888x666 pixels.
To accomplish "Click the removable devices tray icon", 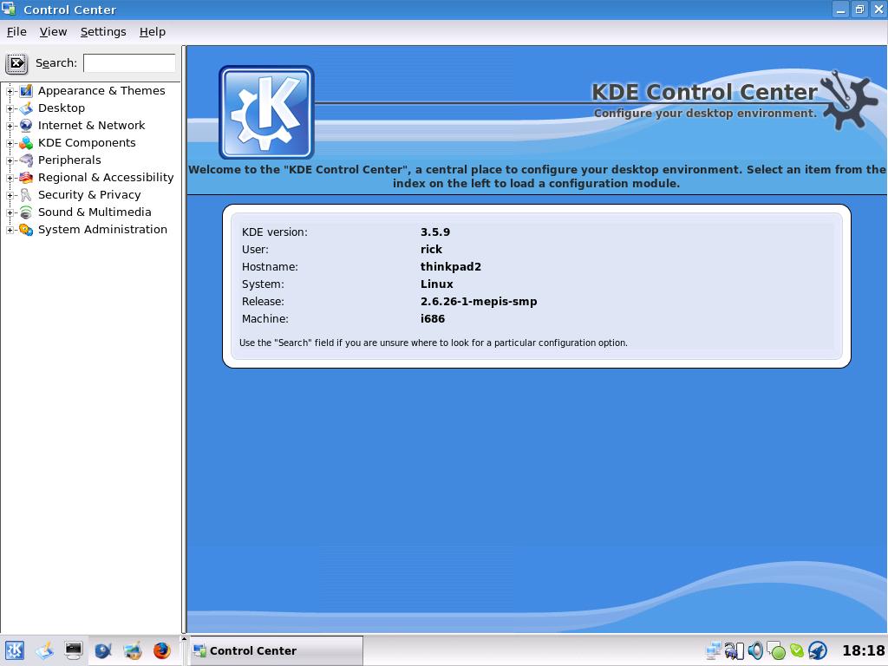I will pyautogui.click(x=734, y=650).
